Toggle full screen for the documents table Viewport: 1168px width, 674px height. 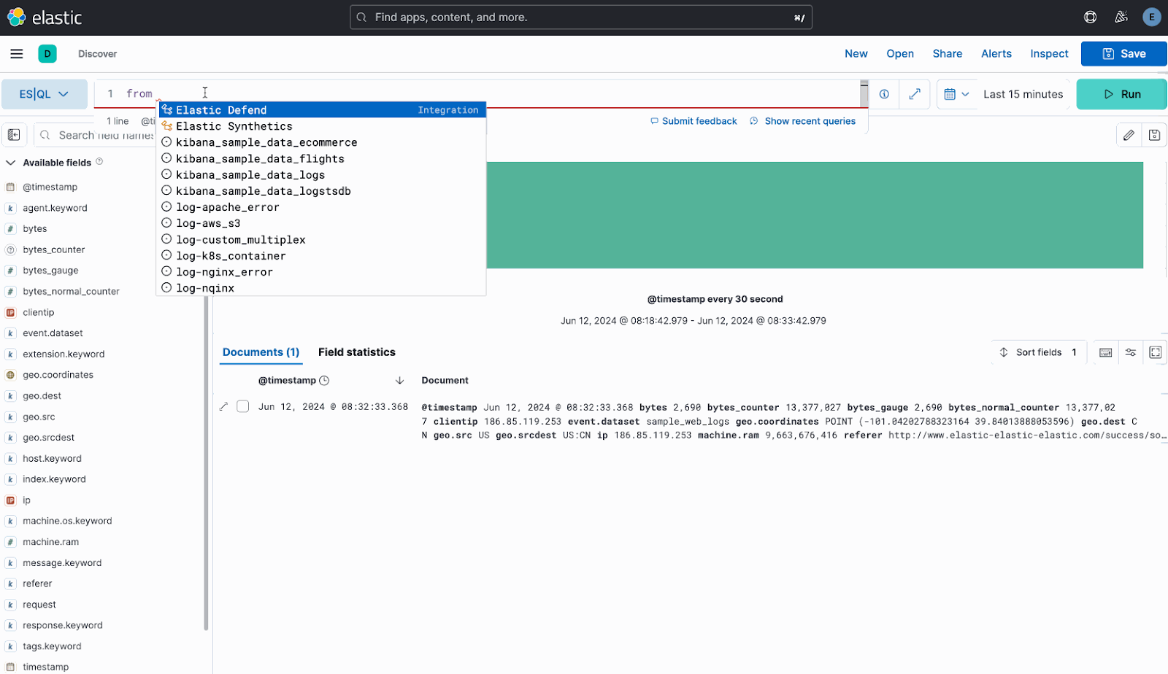pos(1155,352)
